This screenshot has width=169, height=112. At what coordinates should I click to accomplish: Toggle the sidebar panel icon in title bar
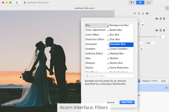[x=17, y=3]
